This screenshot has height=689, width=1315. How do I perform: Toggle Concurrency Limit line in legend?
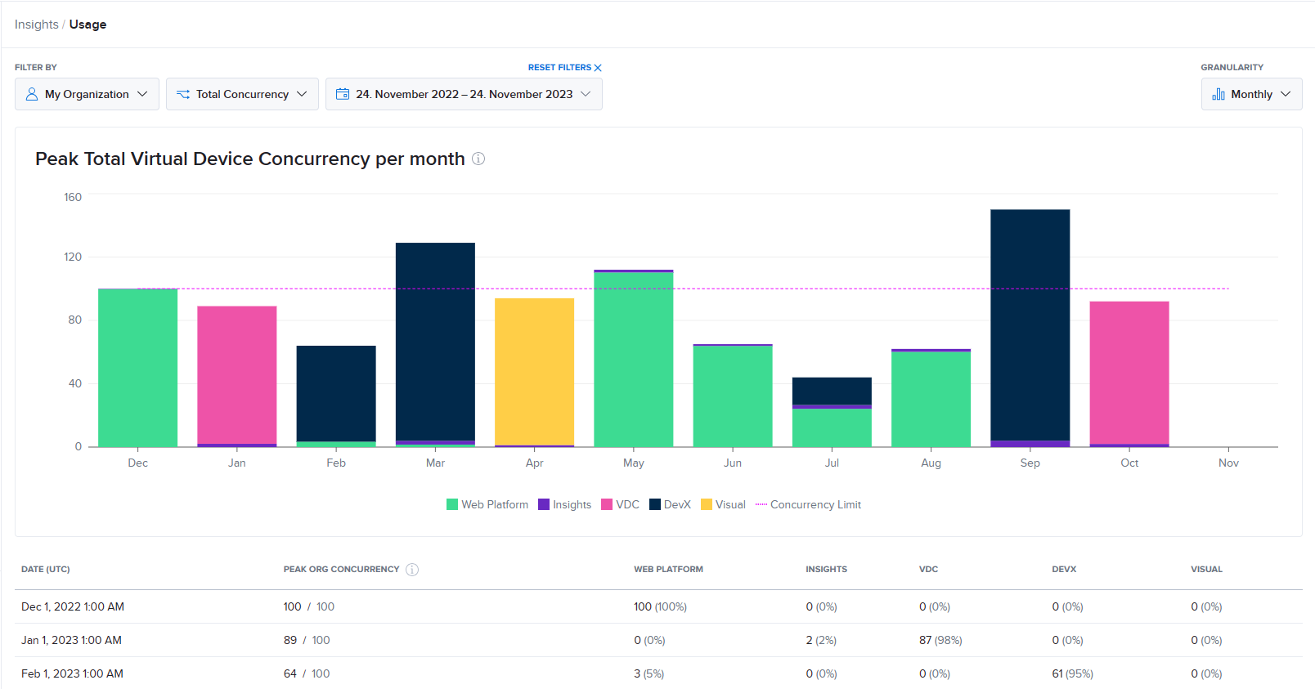808,504
